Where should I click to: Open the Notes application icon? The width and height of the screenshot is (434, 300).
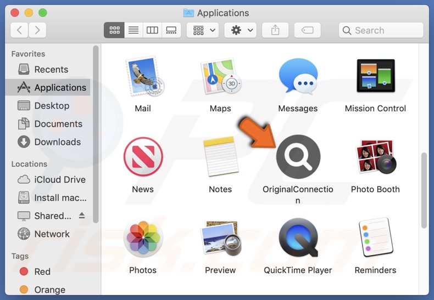point(221,157)
